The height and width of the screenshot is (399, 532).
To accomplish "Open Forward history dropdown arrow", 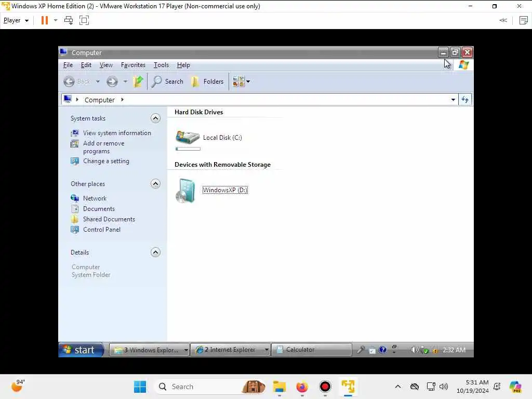I will 125,82.
